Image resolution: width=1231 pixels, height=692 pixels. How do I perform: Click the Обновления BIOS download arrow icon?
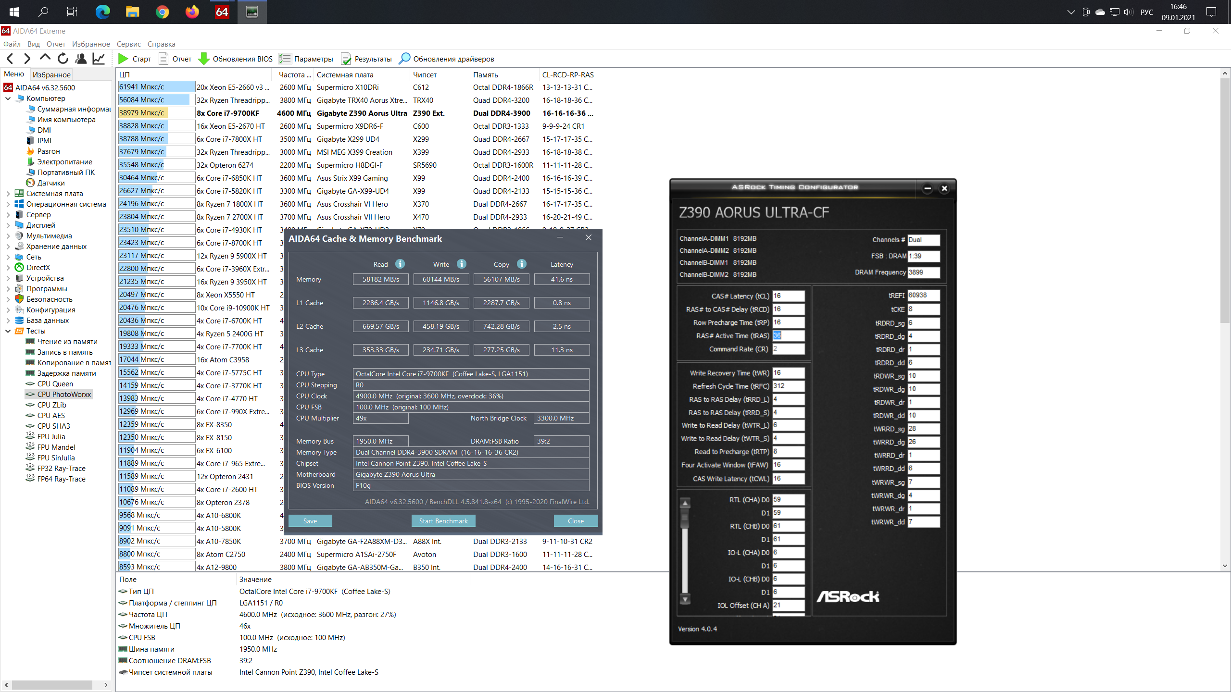coord(203,59)
